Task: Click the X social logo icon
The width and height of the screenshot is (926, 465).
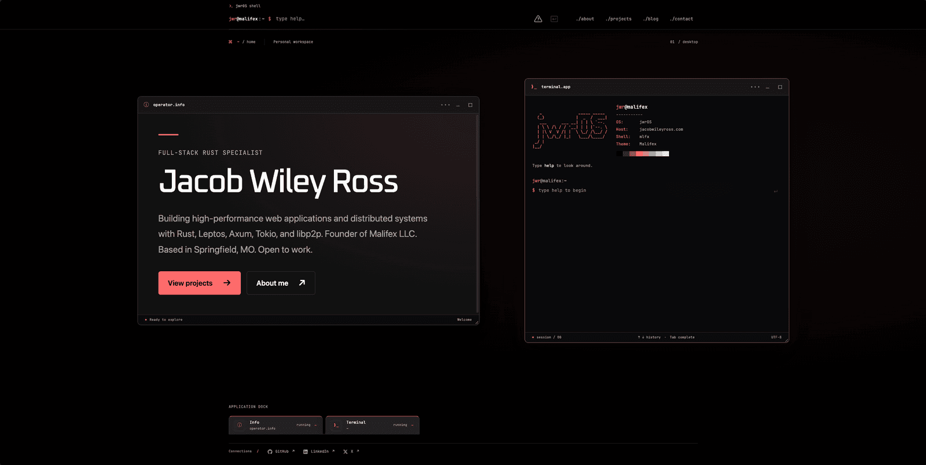Action: [346, 452]
